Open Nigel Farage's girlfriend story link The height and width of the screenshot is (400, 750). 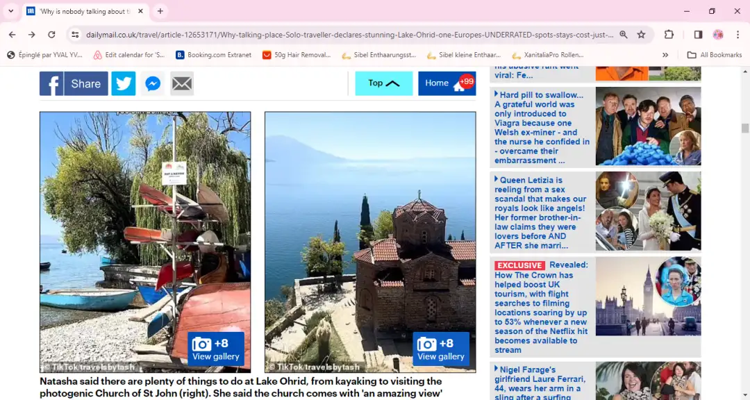[x=540, y=383]
